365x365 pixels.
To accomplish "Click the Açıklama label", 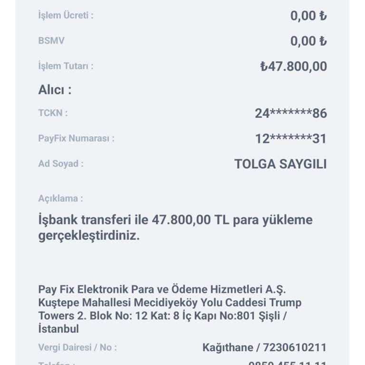I will coord(60,198).
